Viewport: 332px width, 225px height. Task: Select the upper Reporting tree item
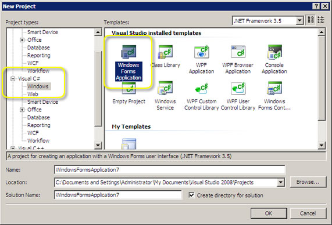point(39,55)
